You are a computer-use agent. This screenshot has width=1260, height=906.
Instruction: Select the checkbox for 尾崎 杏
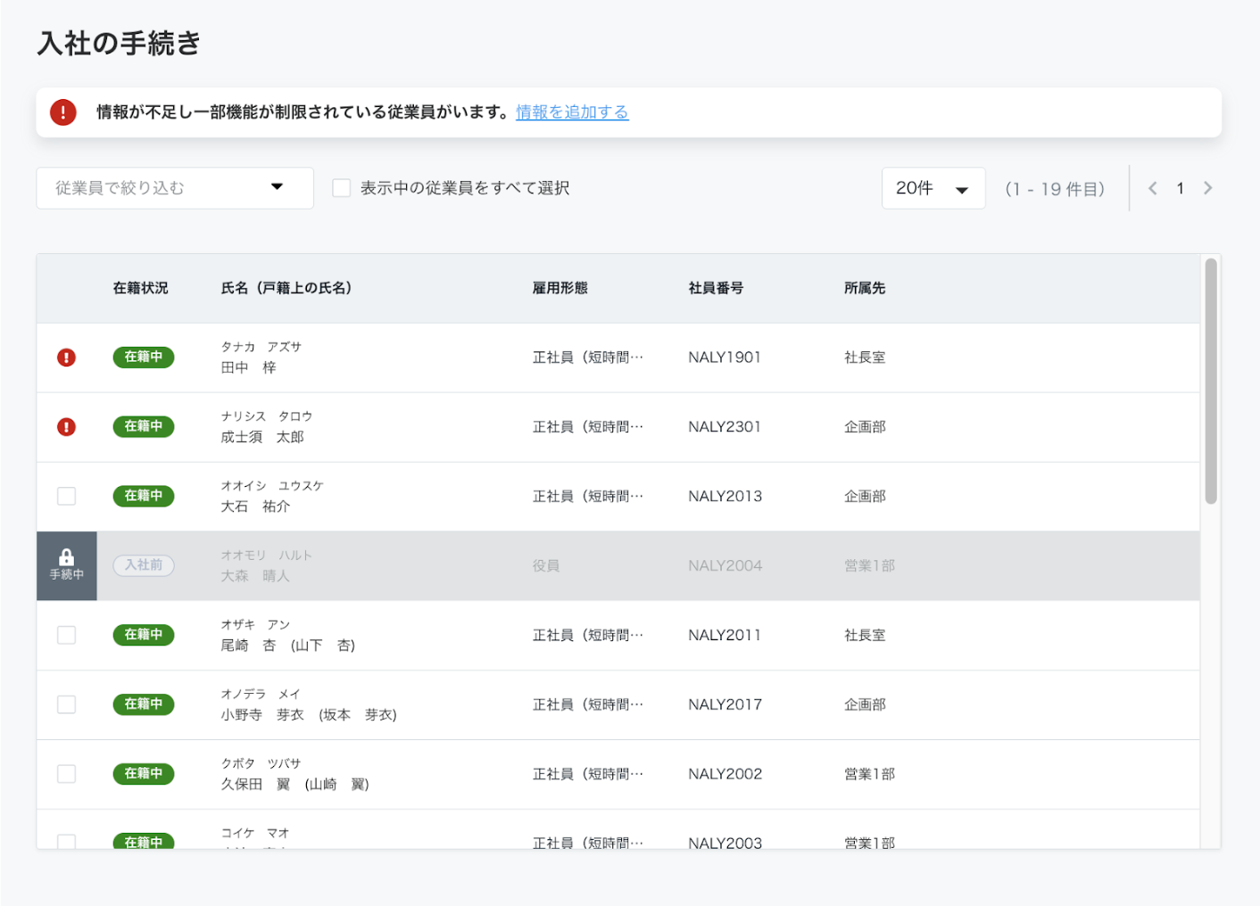pos(67,636)
